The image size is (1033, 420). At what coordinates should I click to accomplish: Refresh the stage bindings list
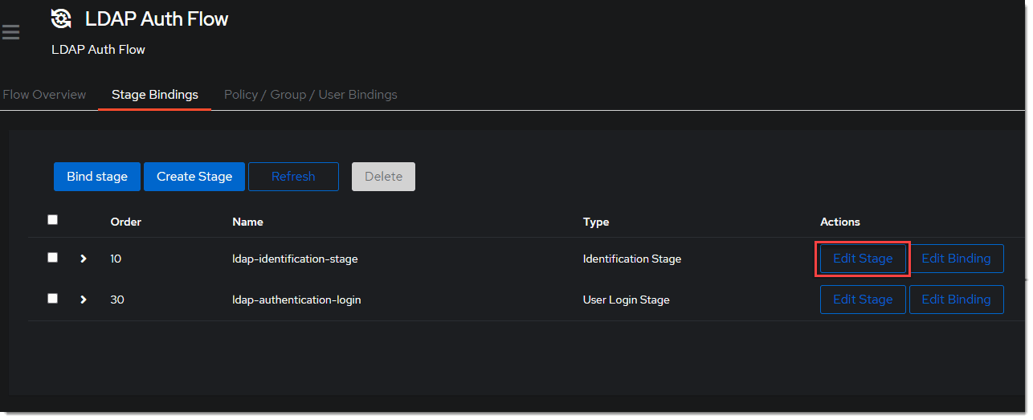click(293, 177)
